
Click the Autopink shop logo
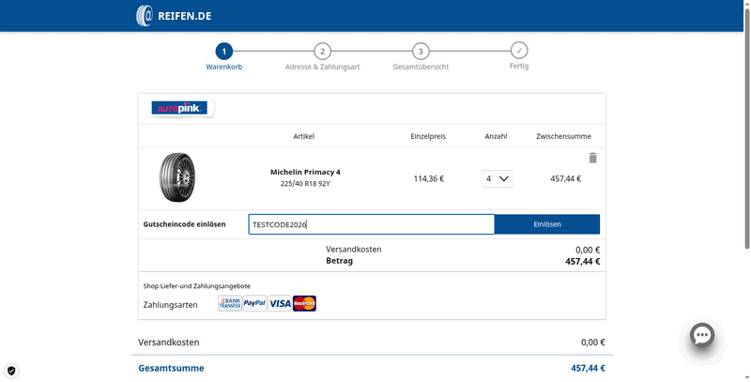[179, 108]
